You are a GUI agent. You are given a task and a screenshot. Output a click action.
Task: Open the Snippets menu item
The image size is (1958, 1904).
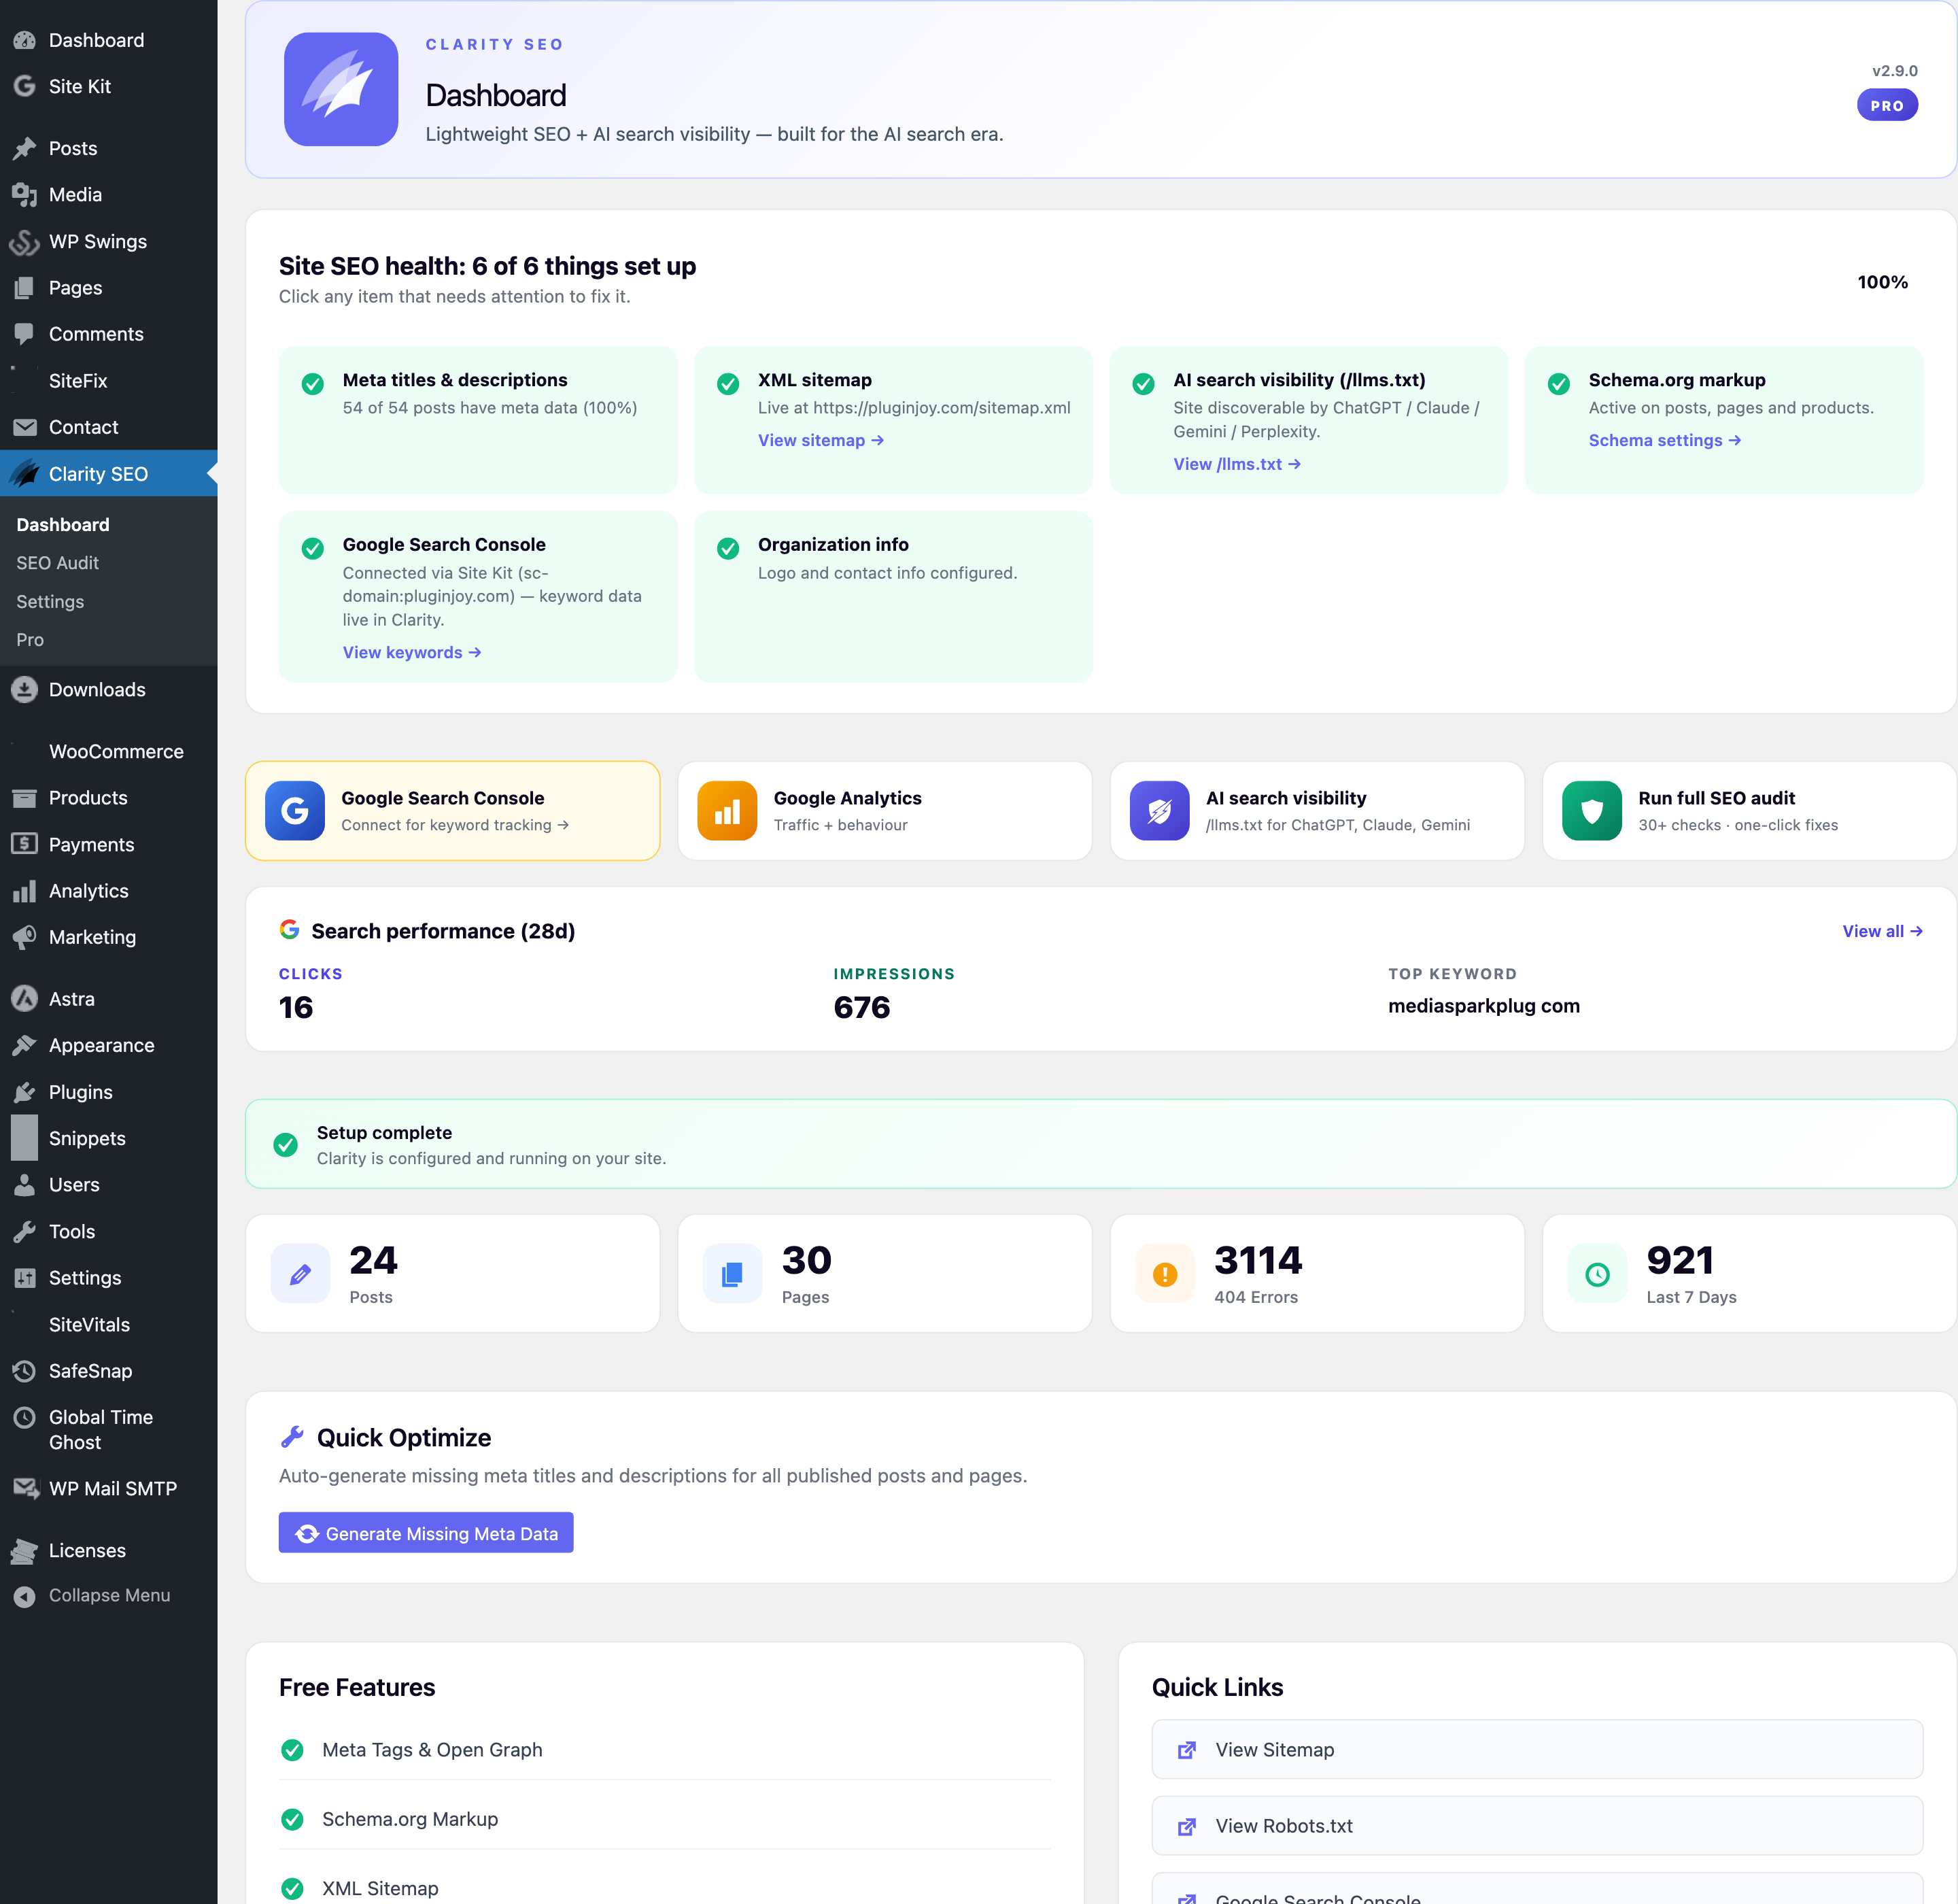pos(108,1138)
